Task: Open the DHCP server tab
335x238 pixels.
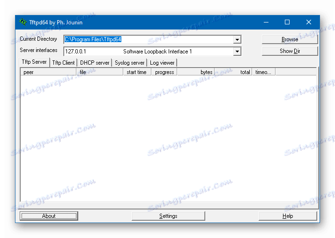Action: pos(95,63)
